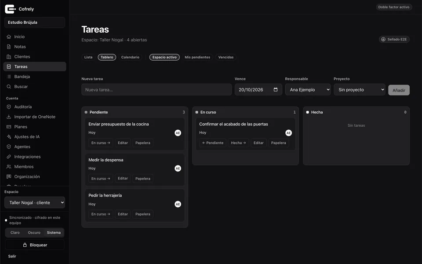Click the Doble factor activo badge
Screen dimensions: 422x264
point(394,7)
